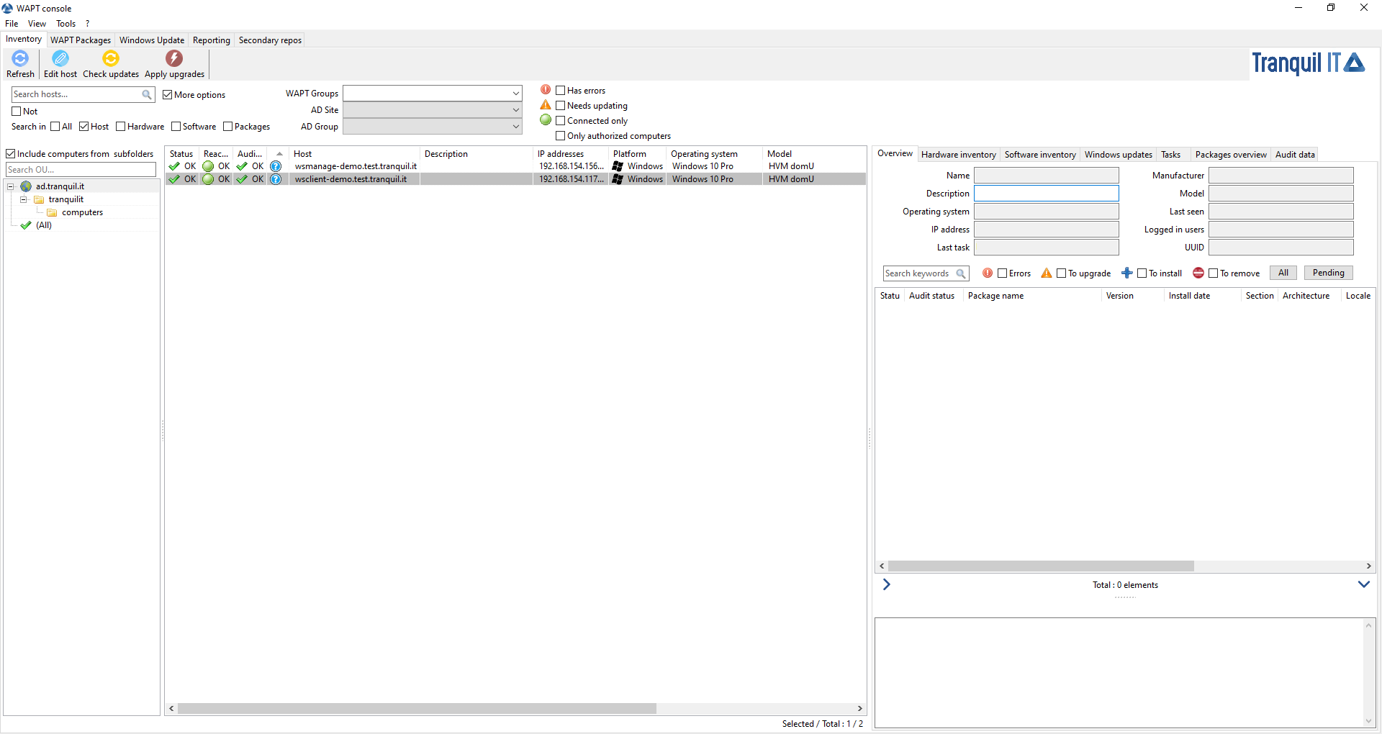Viewport: 1382px width, 734px height.
Task: Click the right chevron beside Total elements
Action: click(887, 584)
